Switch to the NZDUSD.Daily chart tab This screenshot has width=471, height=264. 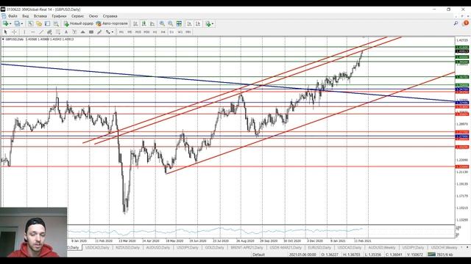(127, 248)
